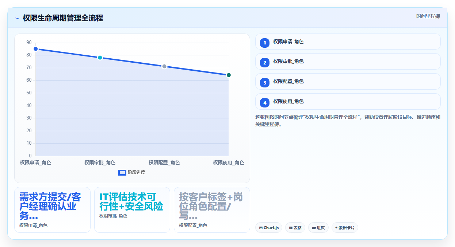Viewport: 455px width, 247px height.
Task: Click the number 2 badge for 权限审批_角色
Action: coord(265,63)
